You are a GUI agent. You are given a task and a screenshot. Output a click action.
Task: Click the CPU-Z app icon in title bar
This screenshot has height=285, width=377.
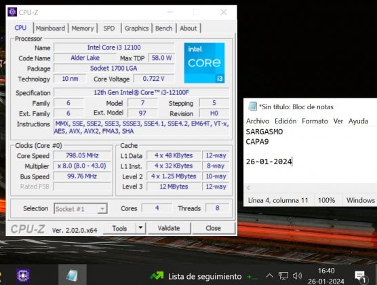[12, 12]
